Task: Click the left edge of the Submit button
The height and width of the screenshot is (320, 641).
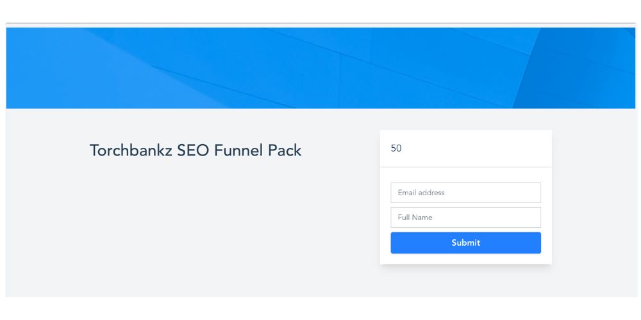Action: (x=396, y=243)
